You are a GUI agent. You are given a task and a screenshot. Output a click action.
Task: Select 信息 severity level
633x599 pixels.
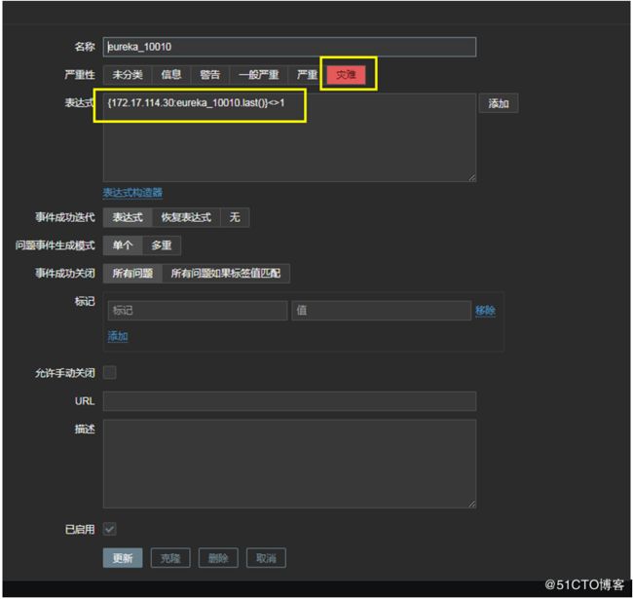pyautogui.click(x=170, y=75)
